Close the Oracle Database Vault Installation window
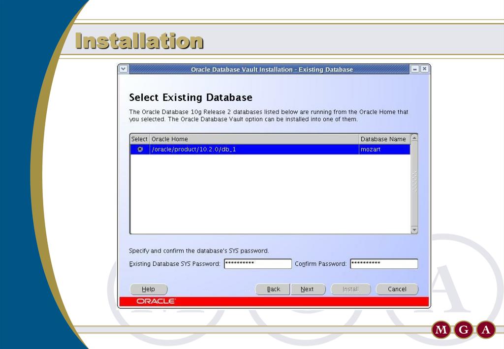504x349 pixels. pos(425,69)
